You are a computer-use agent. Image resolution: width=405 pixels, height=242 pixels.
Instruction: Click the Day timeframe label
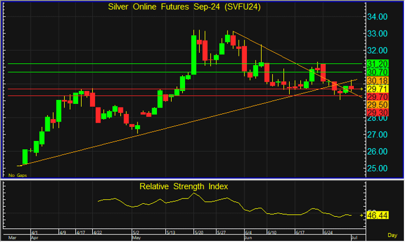(x=392, y=234)
